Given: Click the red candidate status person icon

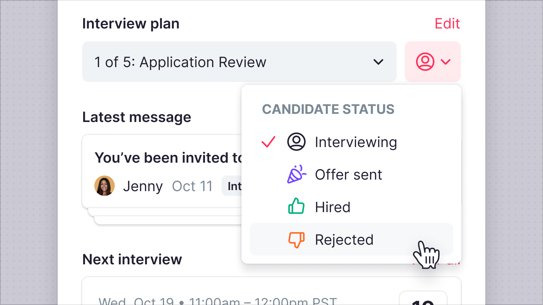Looking at the screenshot, I should [x=425, y=62].
